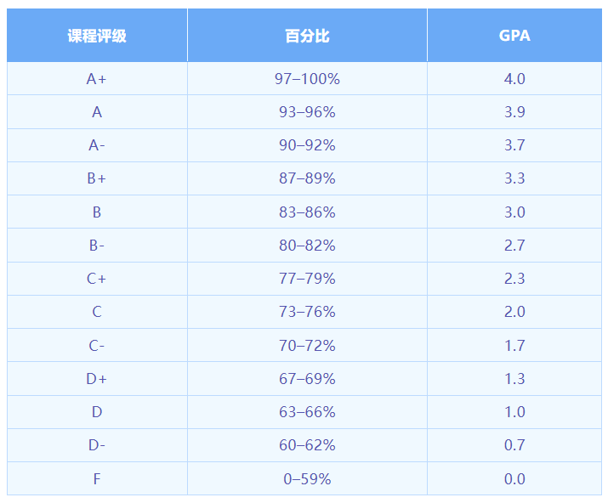Select the 70–72% percentage cell
The height and width of the screenshot is (503, 608).
(x=307, y=346)
